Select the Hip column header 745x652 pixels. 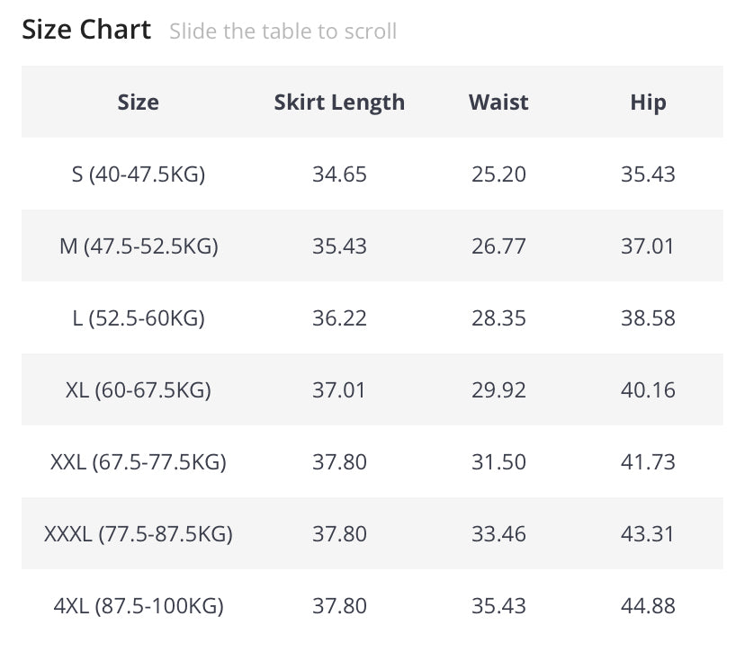pos(648,103)
